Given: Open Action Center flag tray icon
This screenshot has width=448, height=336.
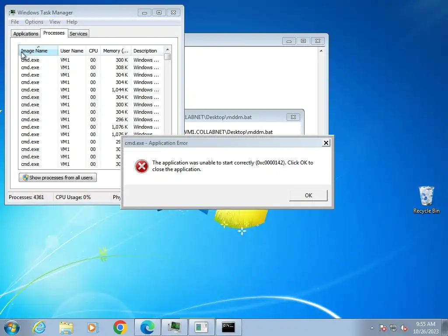Looking at the screenshot, I should 383,328.
